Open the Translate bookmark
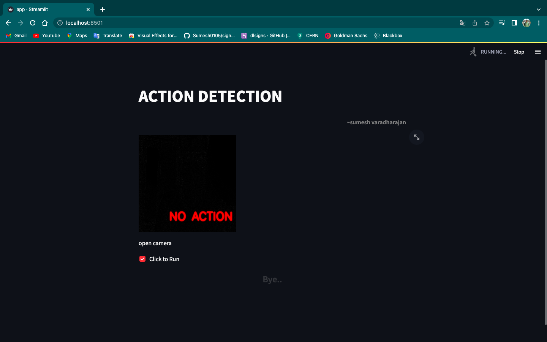This screenshot has height=342, width=547. click(108, 35)
